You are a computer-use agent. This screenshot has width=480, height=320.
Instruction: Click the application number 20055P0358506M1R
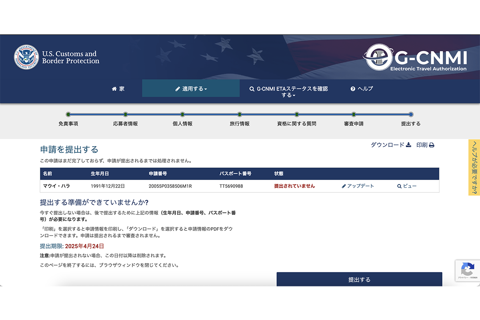point(170,186)
